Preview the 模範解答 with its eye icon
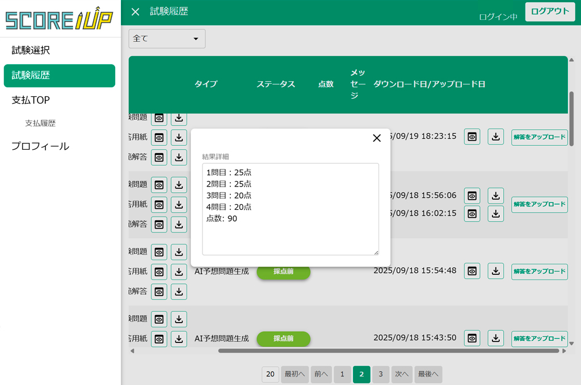The width and height of the screenshot is (581, 385). pyautogui.click(x=159, y=157)
